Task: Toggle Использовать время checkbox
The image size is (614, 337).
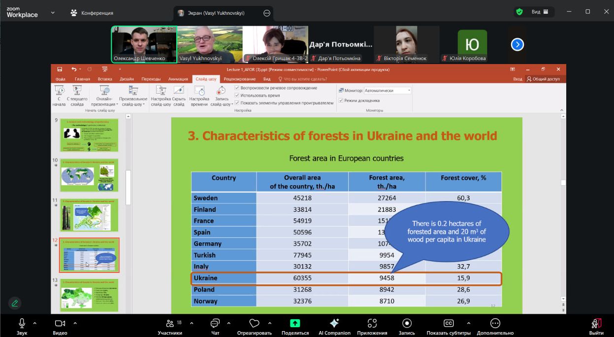Action: 237,96
